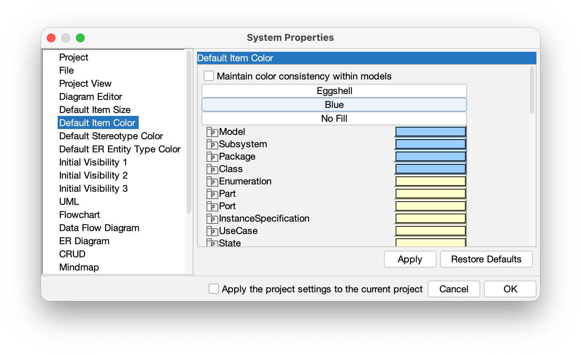Click the package icon next to Package
This screenshot has width=581, height=355.
click(212, 156)
